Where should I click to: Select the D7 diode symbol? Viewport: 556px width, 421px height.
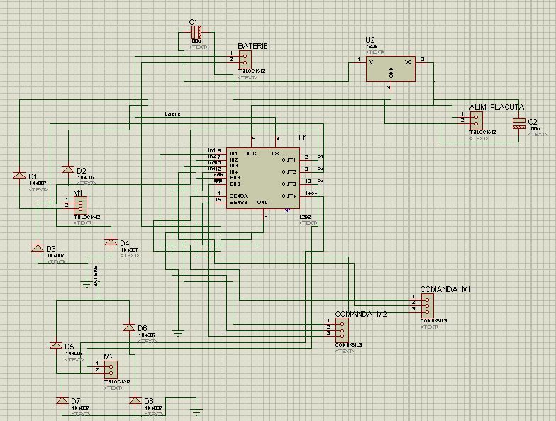(62, 400)
